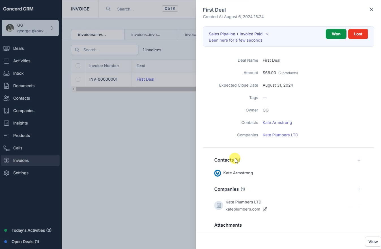381x249 pixels.
Task: Click the external link icon next to kateplumbers.com
Action: (x=265, y=209)
